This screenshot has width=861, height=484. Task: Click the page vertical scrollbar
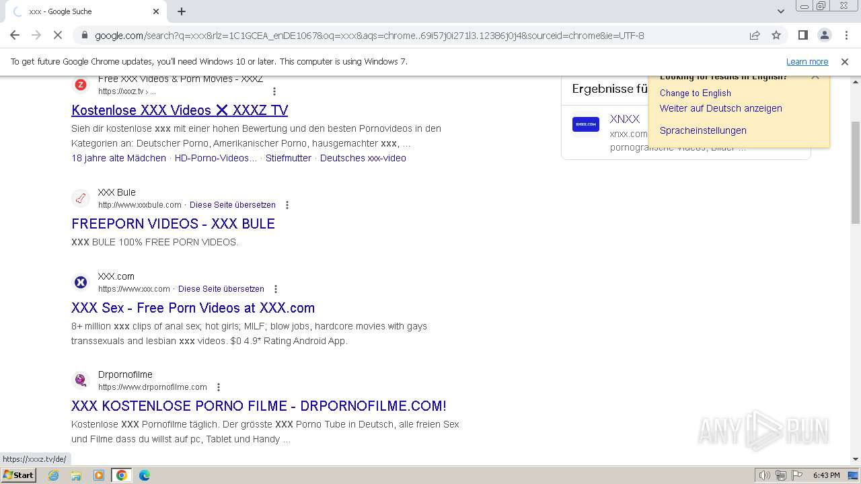pos(856,173)
